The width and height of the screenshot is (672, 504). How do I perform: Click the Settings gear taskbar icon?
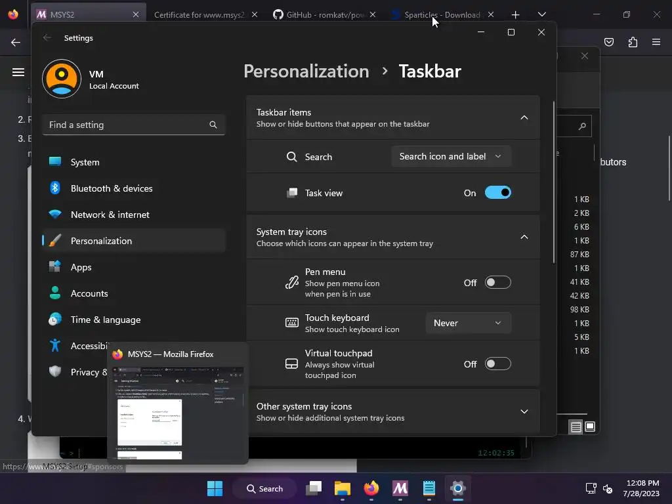pyautogui.click(x=457, y=488)
